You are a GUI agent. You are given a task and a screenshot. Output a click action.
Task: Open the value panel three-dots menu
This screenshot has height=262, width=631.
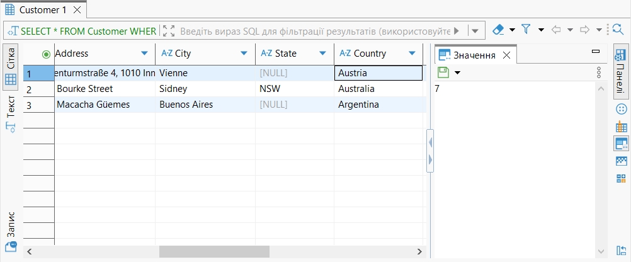599,72
